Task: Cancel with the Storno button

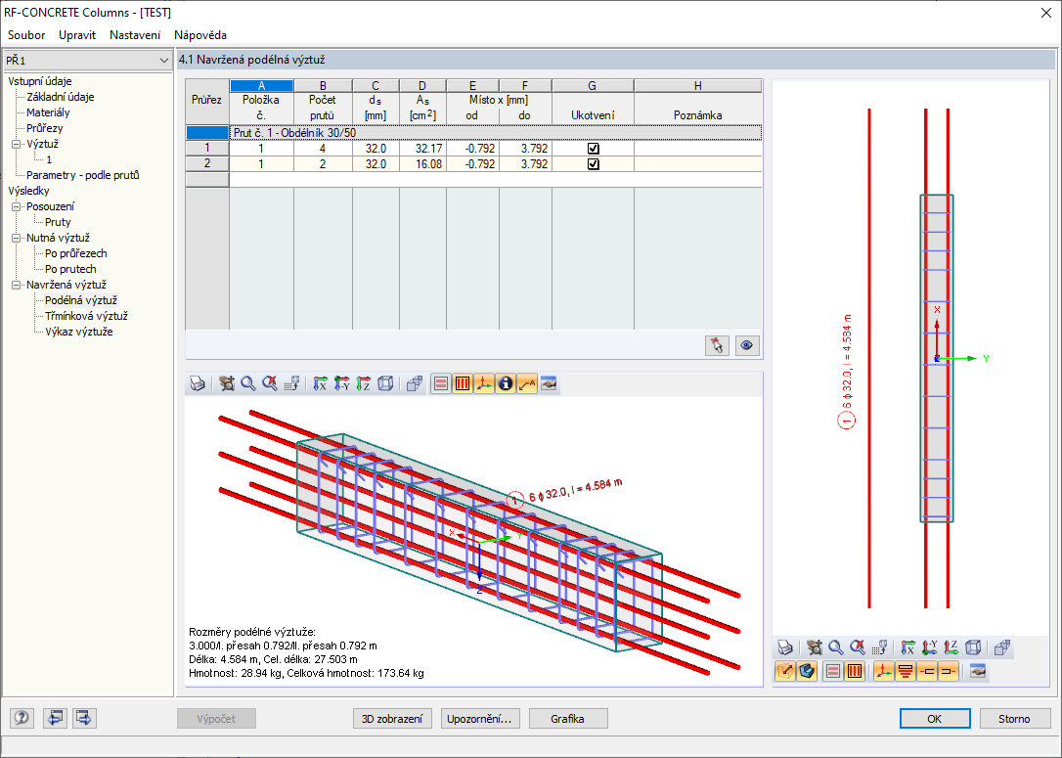Action: [1014, 719]
